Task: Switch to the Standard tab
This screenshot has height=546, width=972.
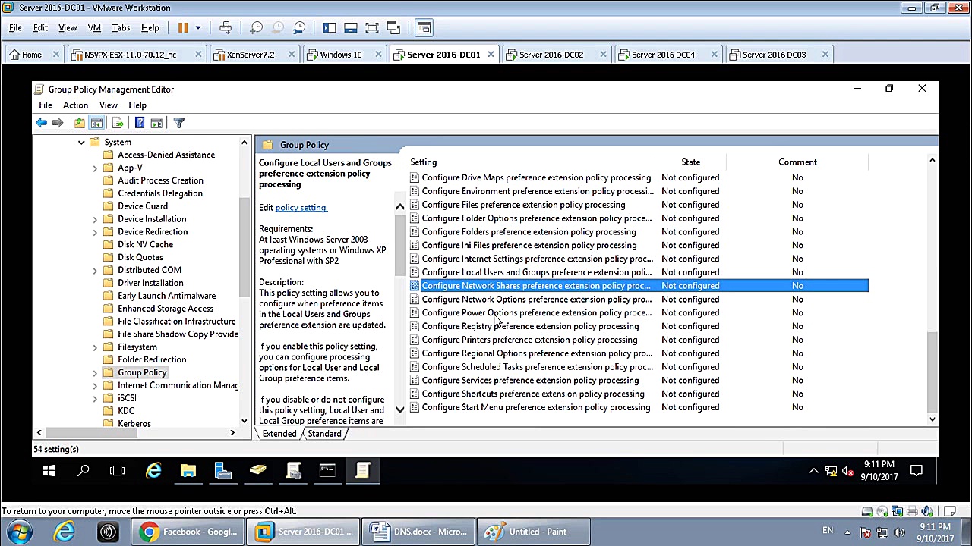Action: pos(324,434)
